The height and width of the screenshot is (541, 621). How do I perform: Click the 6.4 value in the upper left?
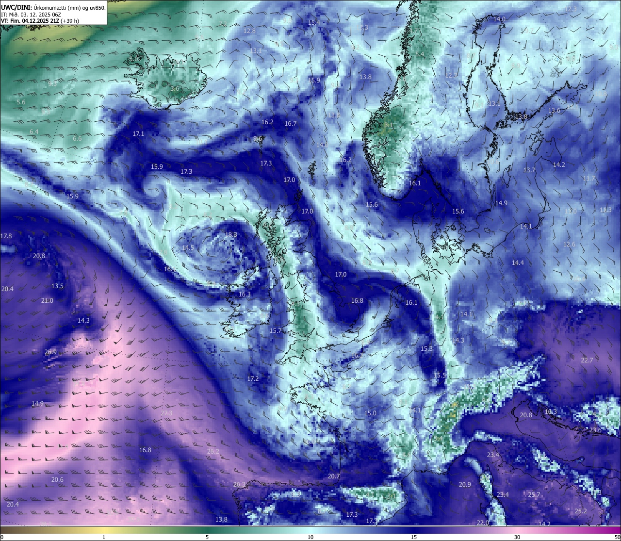(x=34, y=132)
